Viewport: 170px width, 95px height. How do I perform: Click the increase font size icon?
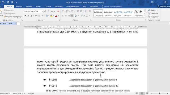coord(45,11)
